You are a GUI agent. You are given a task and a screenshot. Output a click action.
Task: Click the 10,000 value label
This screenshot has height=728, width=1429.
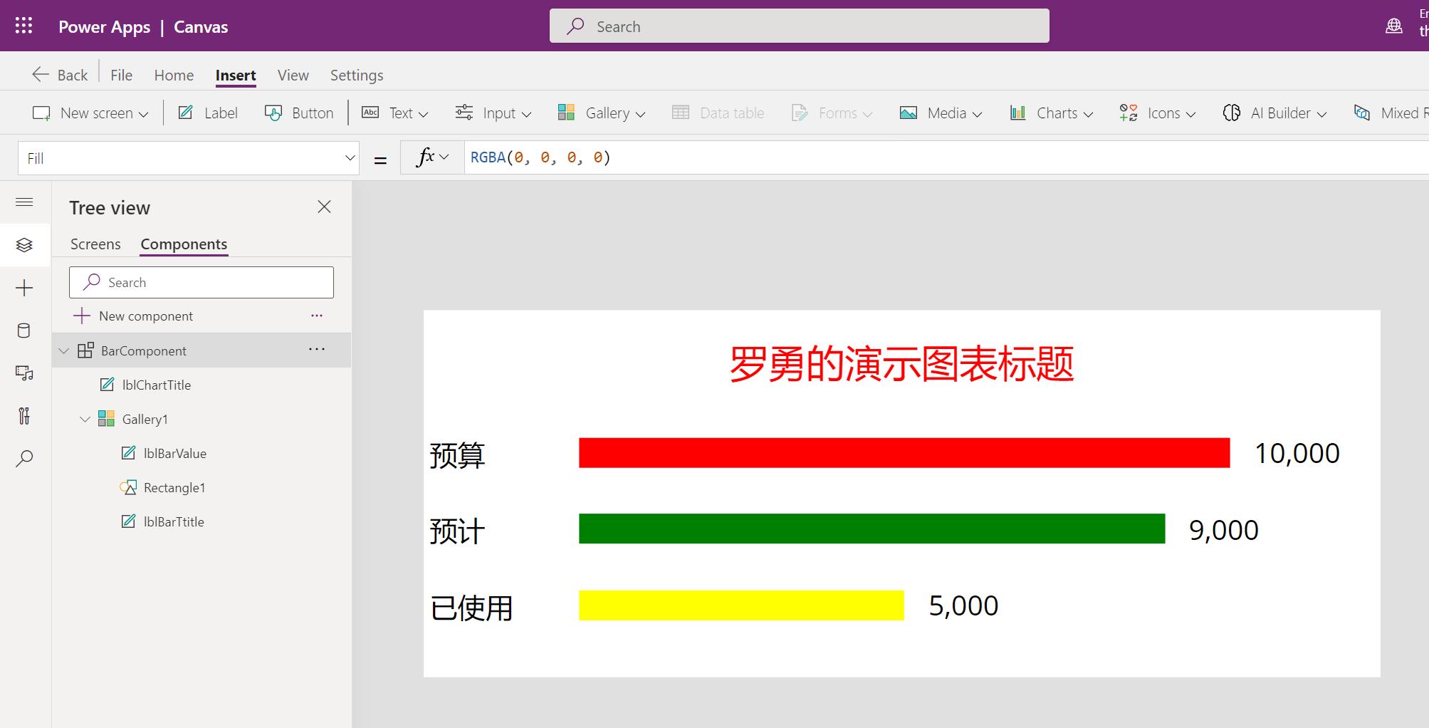click(x=1297, y=454)
